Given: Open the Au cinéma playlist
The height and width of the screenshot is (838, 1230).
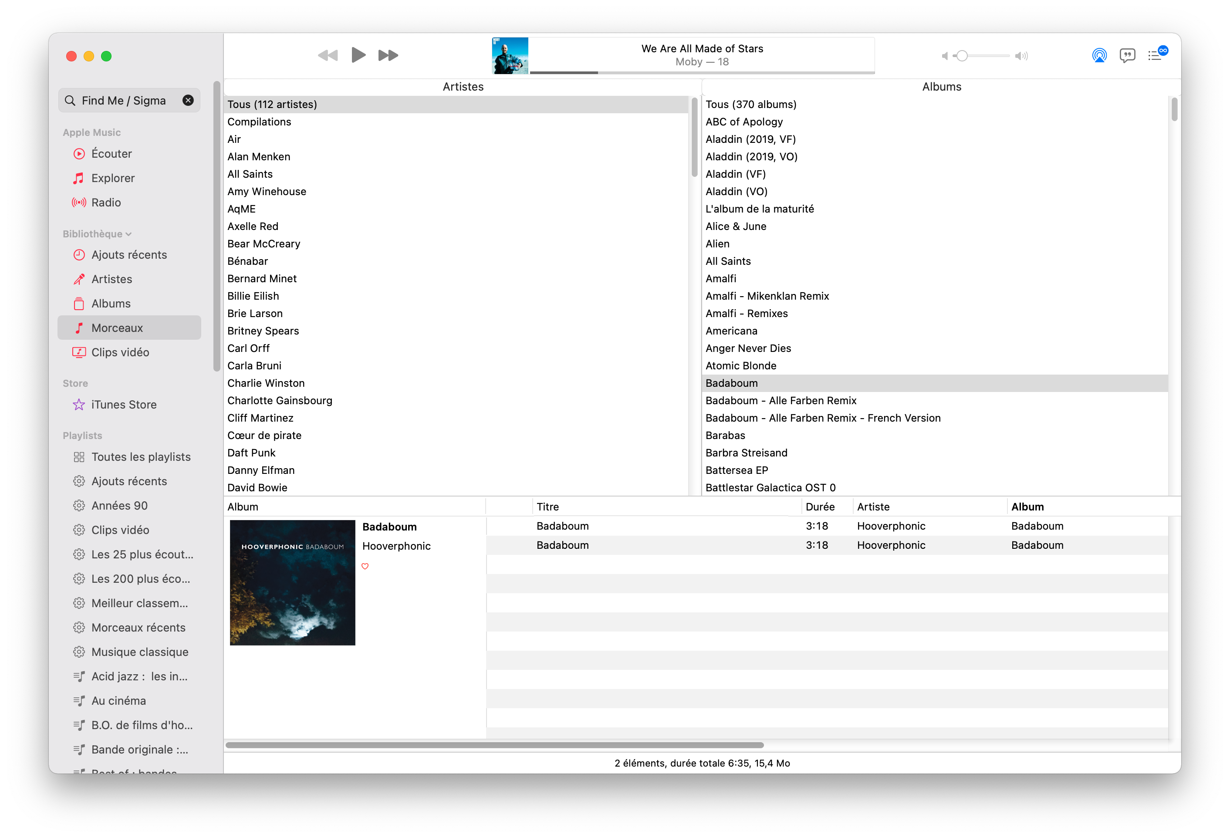Looking at the screenshot, I should click(130, 700).
